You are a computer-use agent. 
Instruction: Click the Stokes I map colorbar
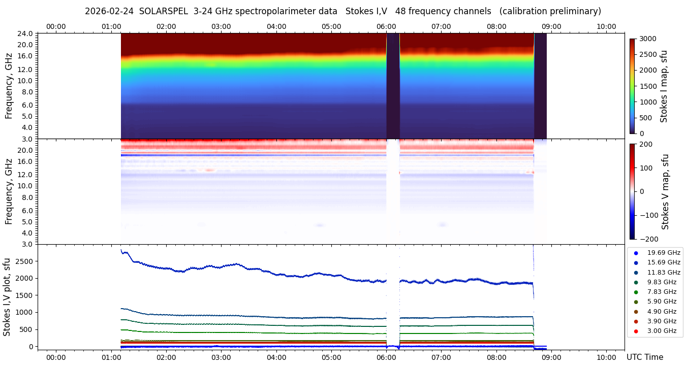click(632, 86)
